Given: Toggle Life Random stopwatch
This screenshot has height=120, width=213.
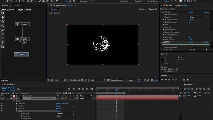Looking at the screenshot, I should [166, 22].
